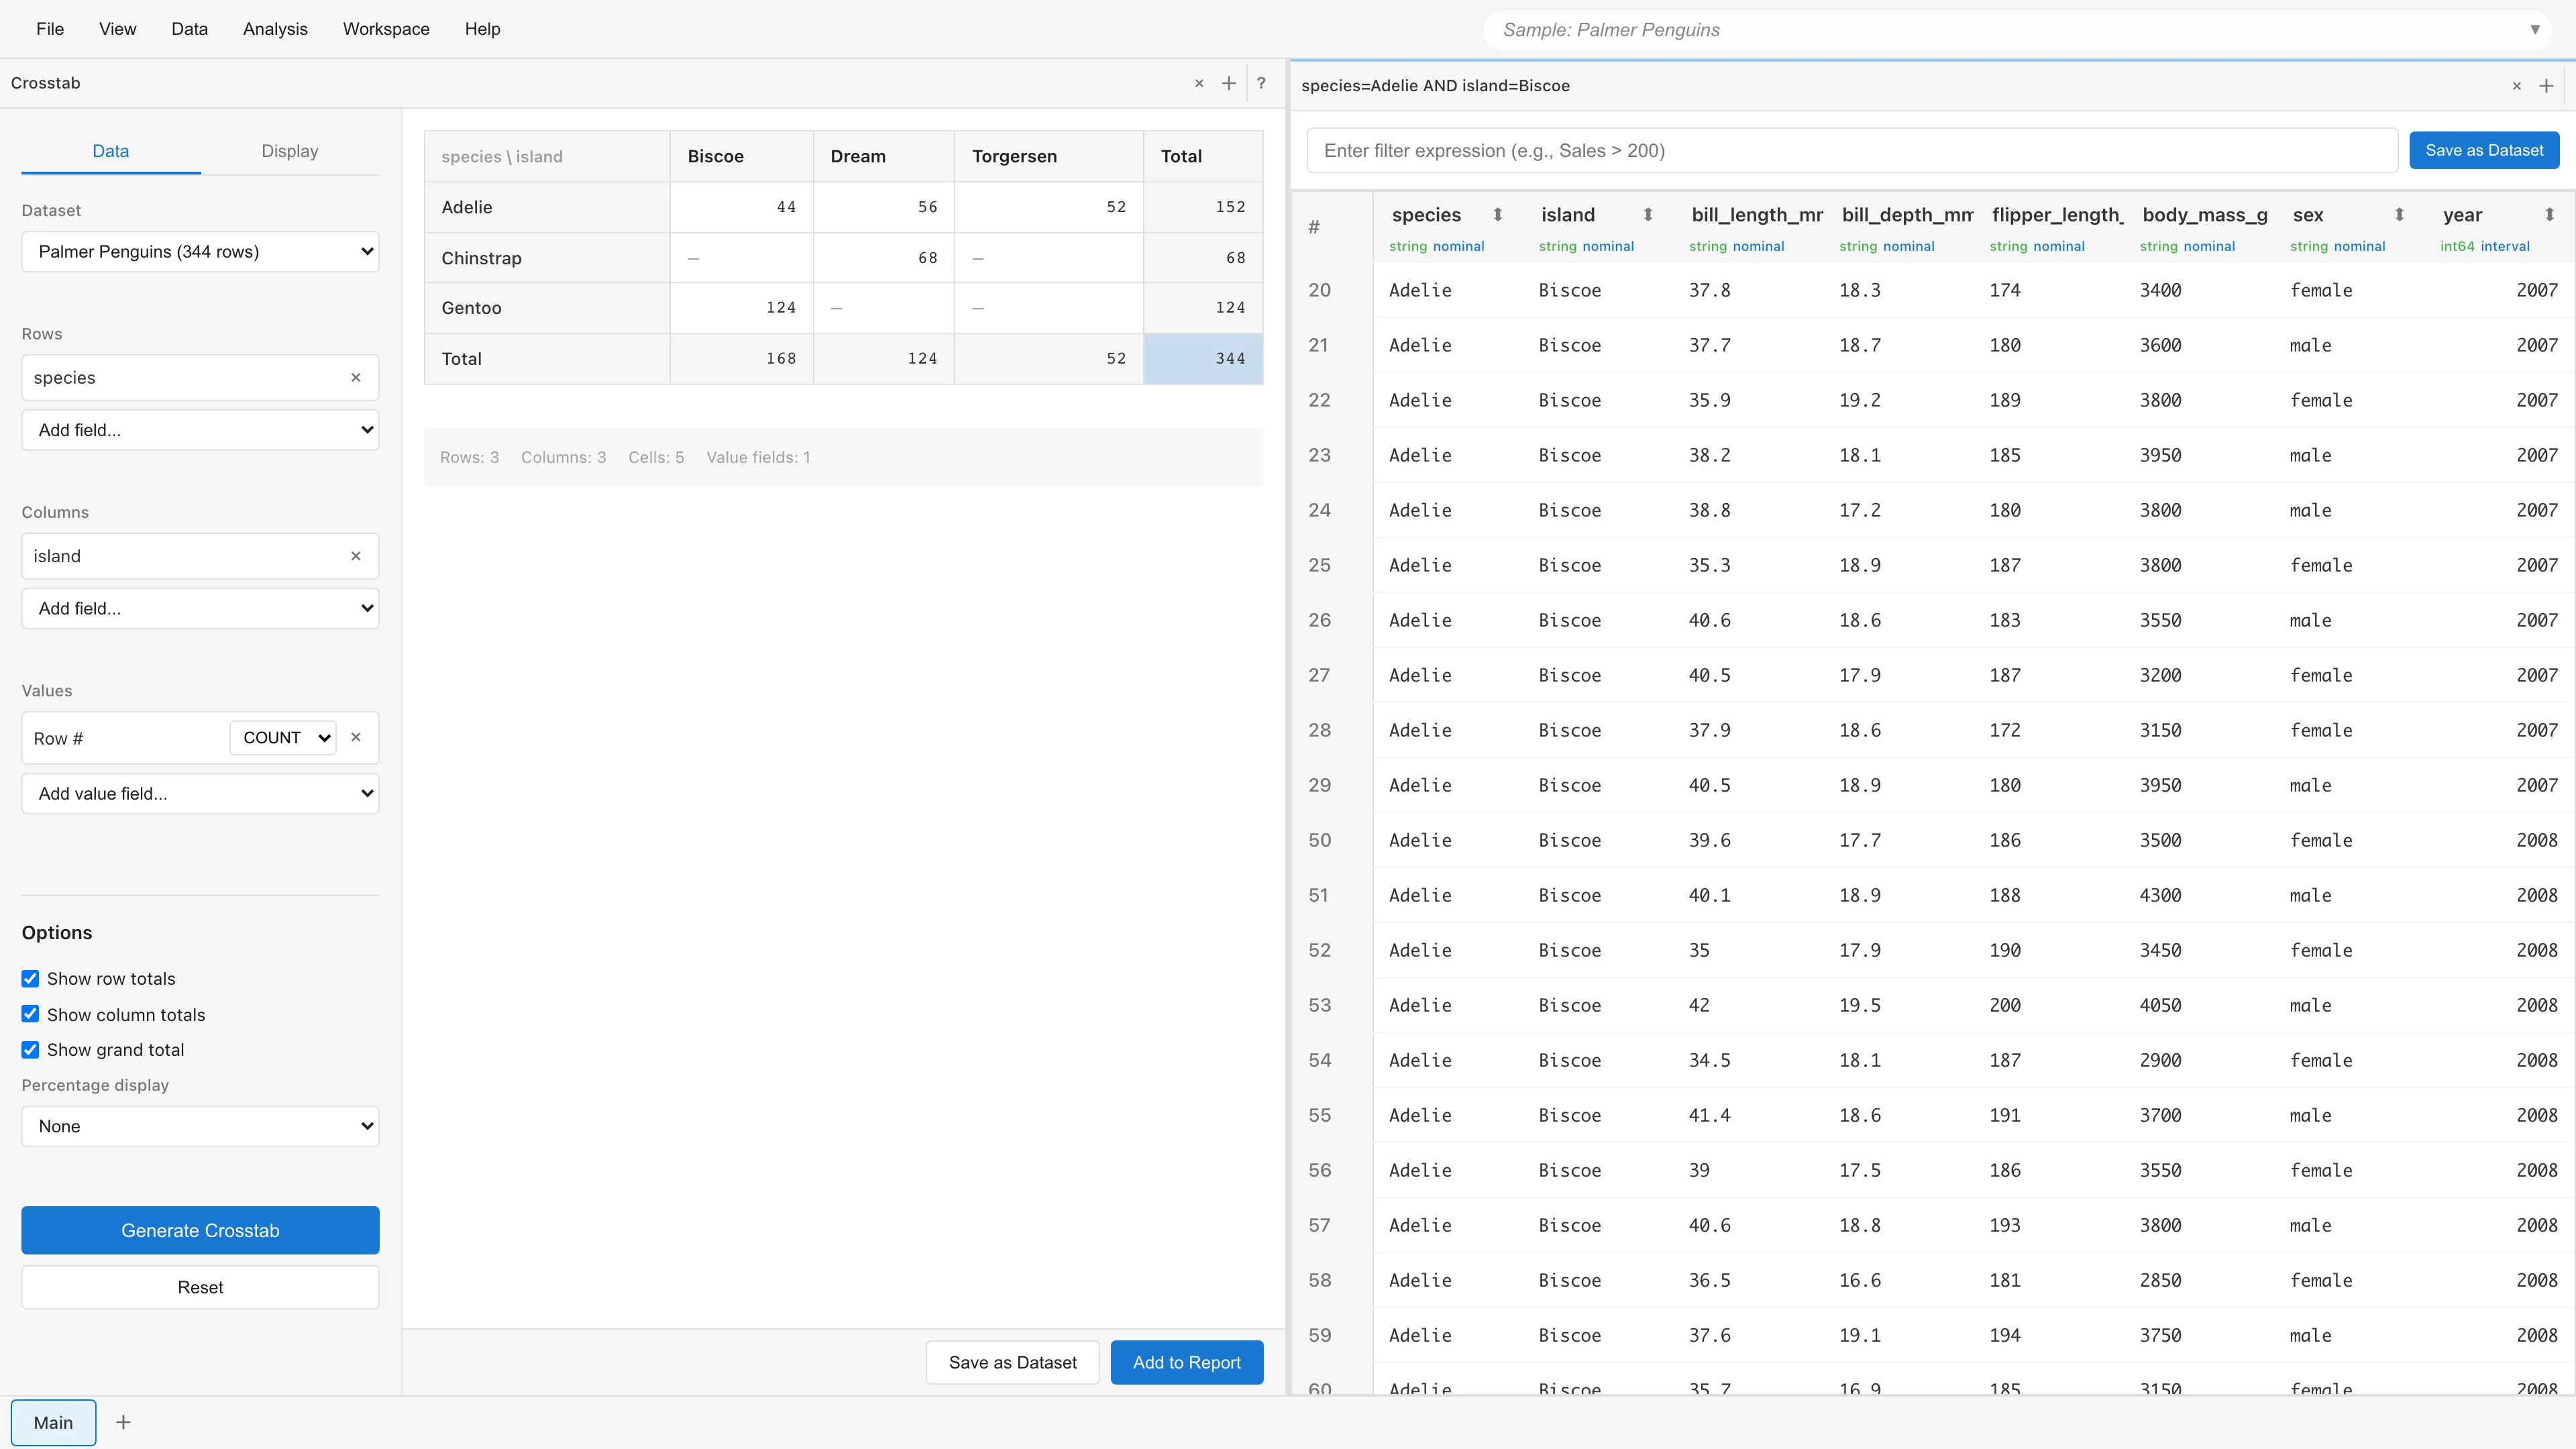This screenshot has height=1449, width=2576.
Task: Sort the island column
Action: pos(1648,214)
